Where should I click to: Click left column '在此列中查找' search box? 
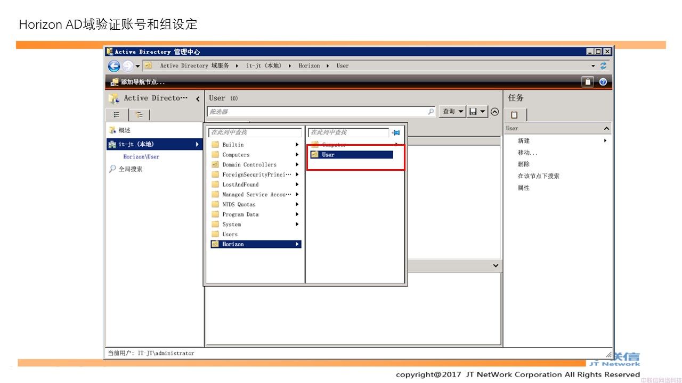pos(255,132)
